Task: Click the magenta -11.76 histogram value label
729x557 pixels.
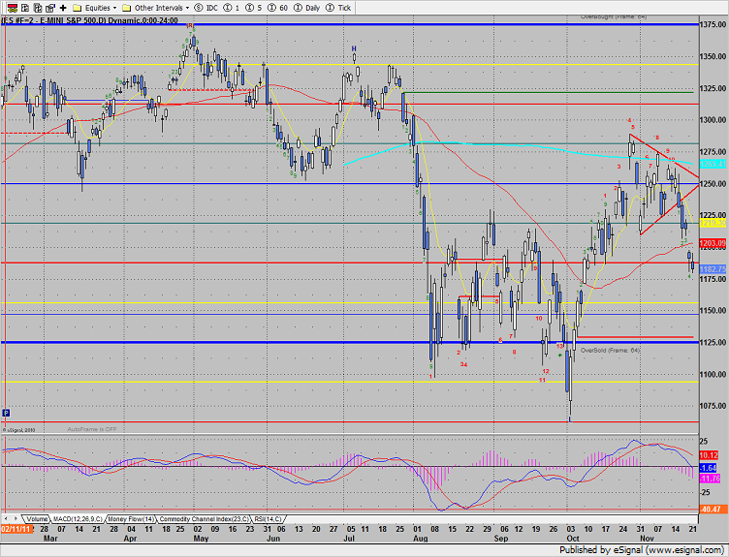Action: [x=710, y=478]
